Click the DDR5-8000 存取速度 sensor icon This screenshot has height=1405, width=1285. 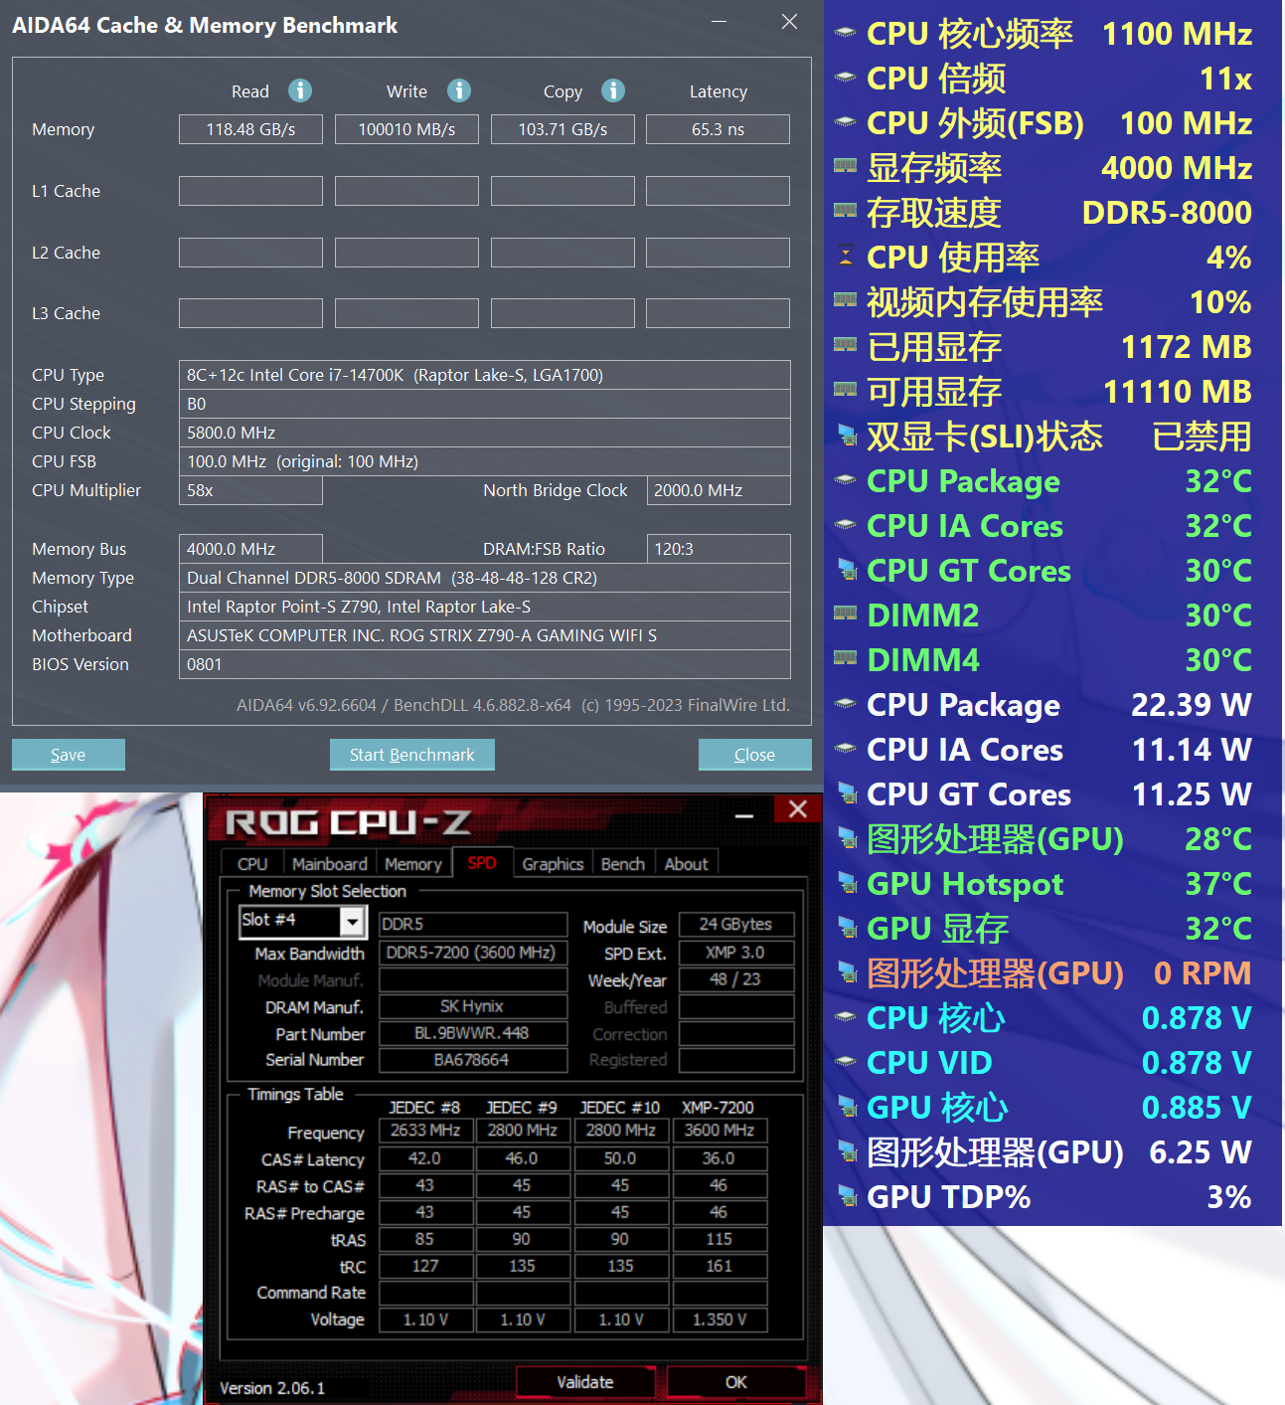pos(846,212)
